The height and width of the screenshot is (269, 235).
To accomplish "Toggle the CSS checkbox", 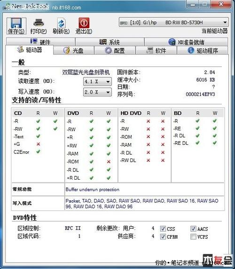I will coord(163,229).
